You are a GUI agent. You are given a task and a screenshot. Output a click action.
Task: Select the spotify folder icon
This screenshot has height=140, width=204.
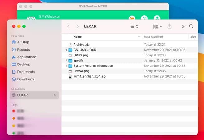pos(70,60)
